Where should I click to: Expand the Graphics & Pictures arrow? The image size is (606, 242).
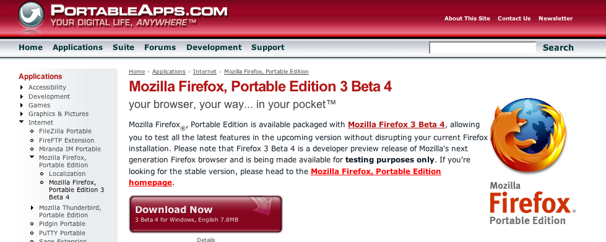[x=22, y=114]
